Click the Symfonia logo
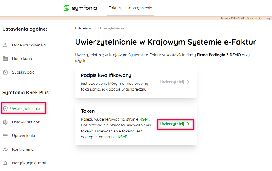Screen dimensions: 272x171 pos(80,8)
